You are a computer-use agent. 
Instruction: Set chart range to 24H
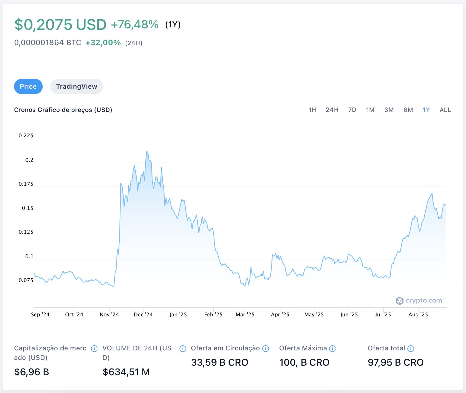pyautogui.click(x=332, y=110)
